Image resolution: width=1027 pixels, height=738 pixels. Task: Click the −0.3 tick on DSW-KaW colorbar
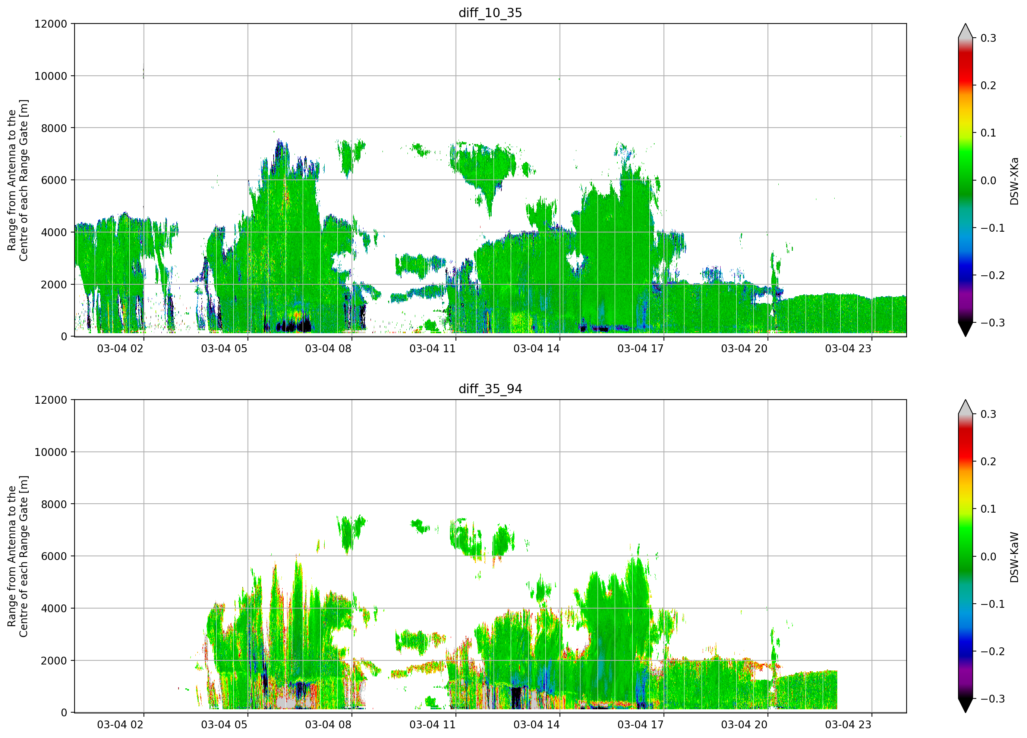coord(993,699)
